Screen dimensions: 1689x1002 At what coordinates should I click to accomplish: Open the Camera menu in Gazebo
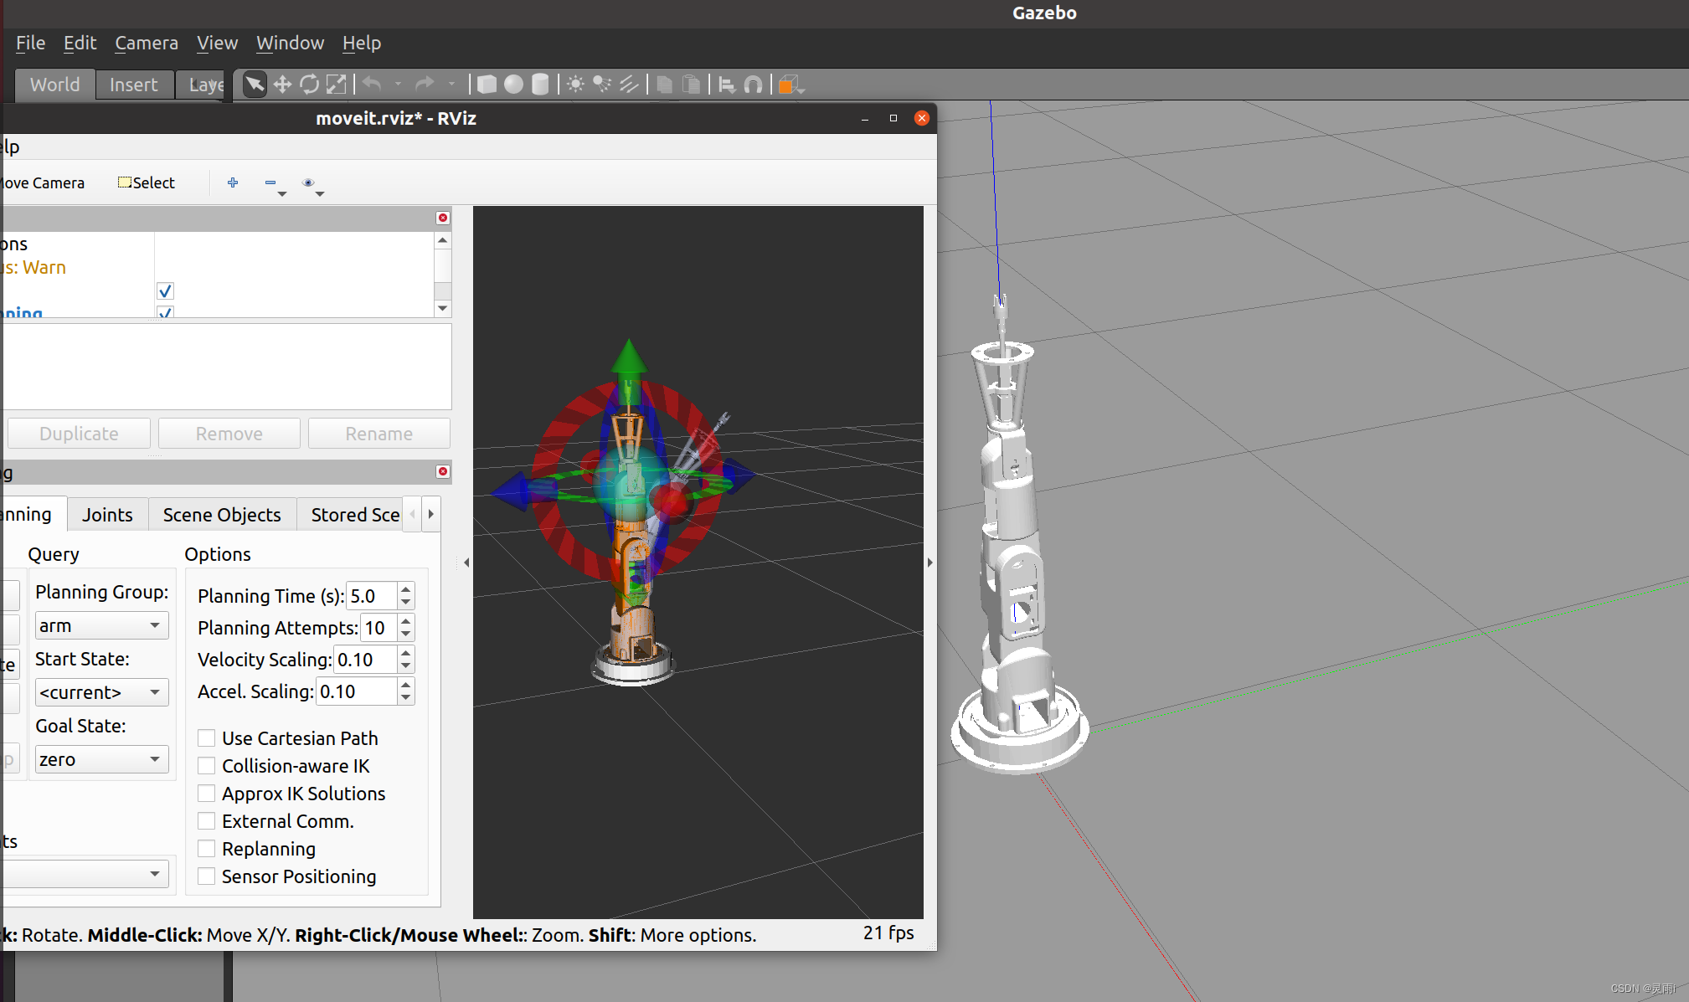pyautogui.click(x=147, y=43)
